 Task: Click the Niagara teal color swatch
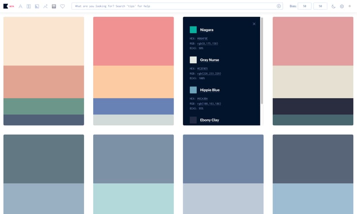(x=193, y=30)
